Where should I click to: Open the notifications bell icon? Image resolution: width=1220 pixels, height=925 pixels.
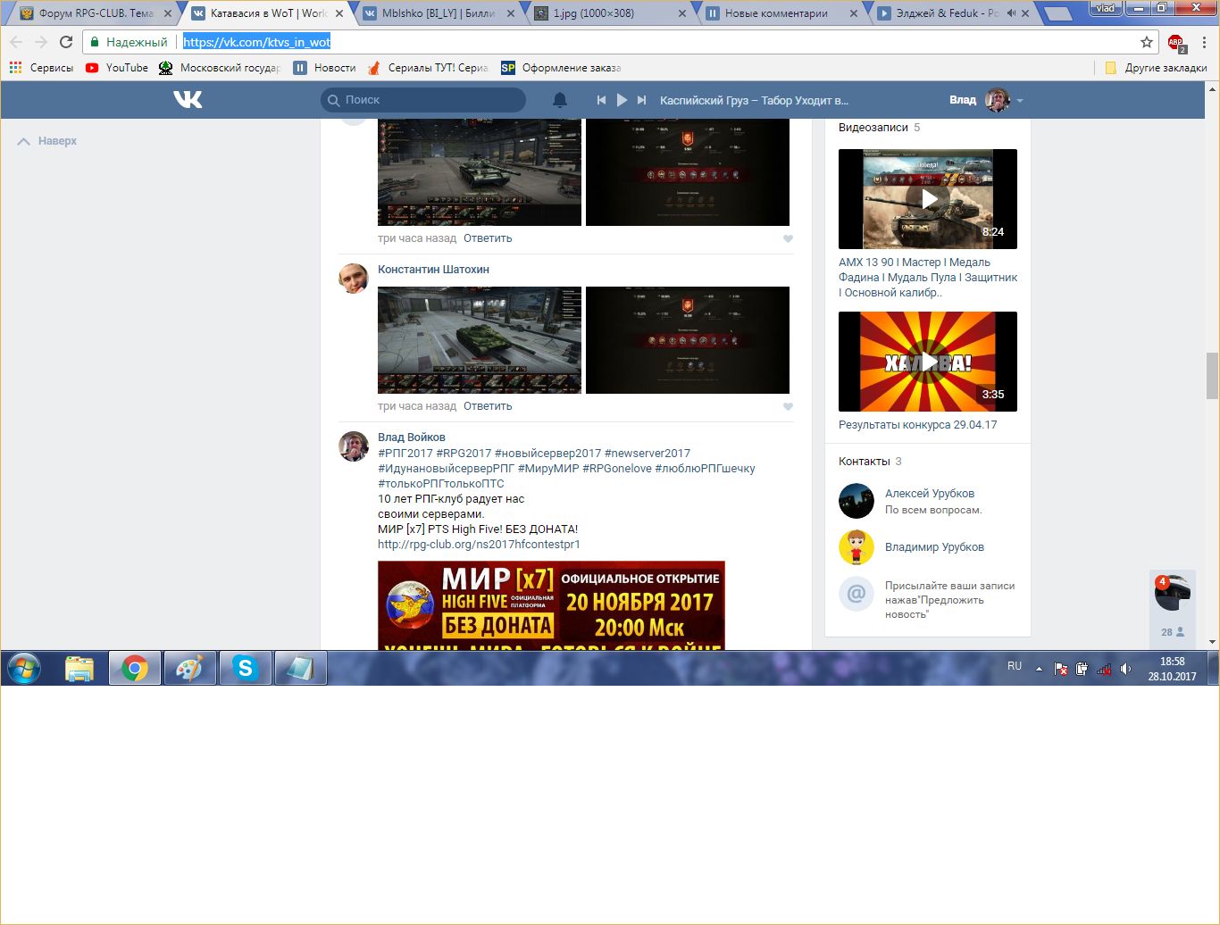click(x=560, y=100)
